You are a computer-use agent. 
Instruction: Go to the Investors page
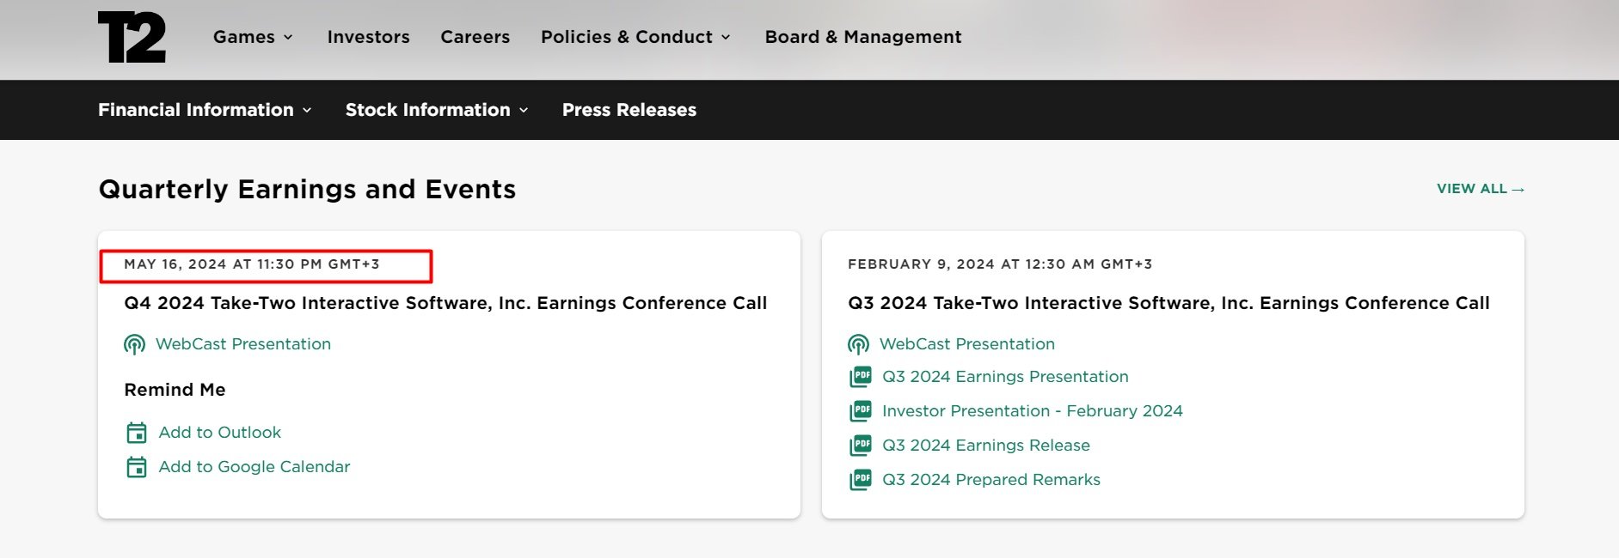[368, 37]
